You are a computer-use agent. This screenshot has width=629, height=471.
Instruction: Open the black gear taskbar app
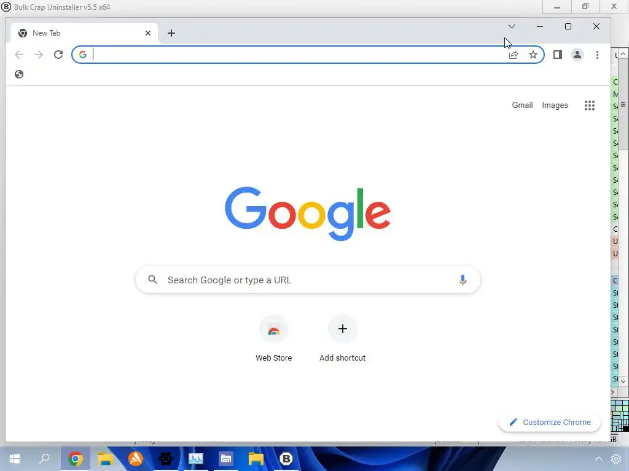pos(166,459)
